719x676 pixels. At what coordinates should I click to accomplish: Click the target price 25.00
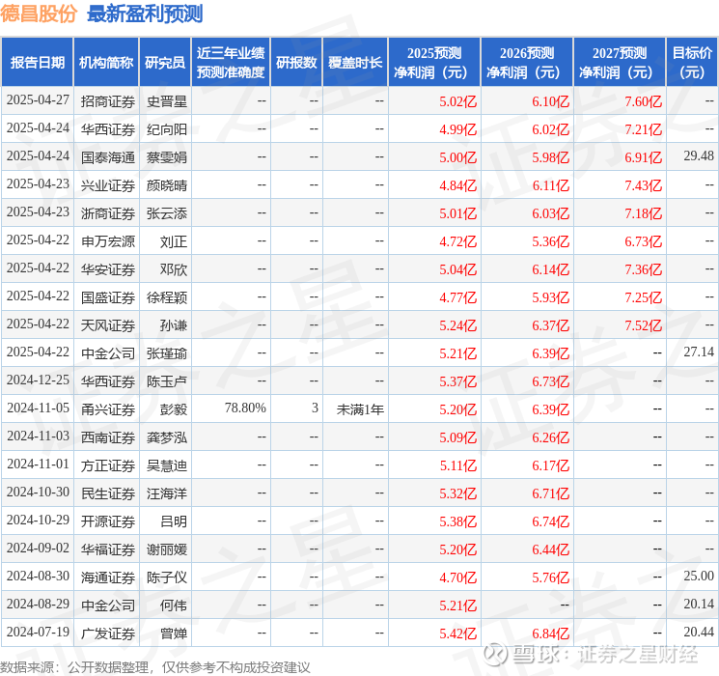[699, 576]
